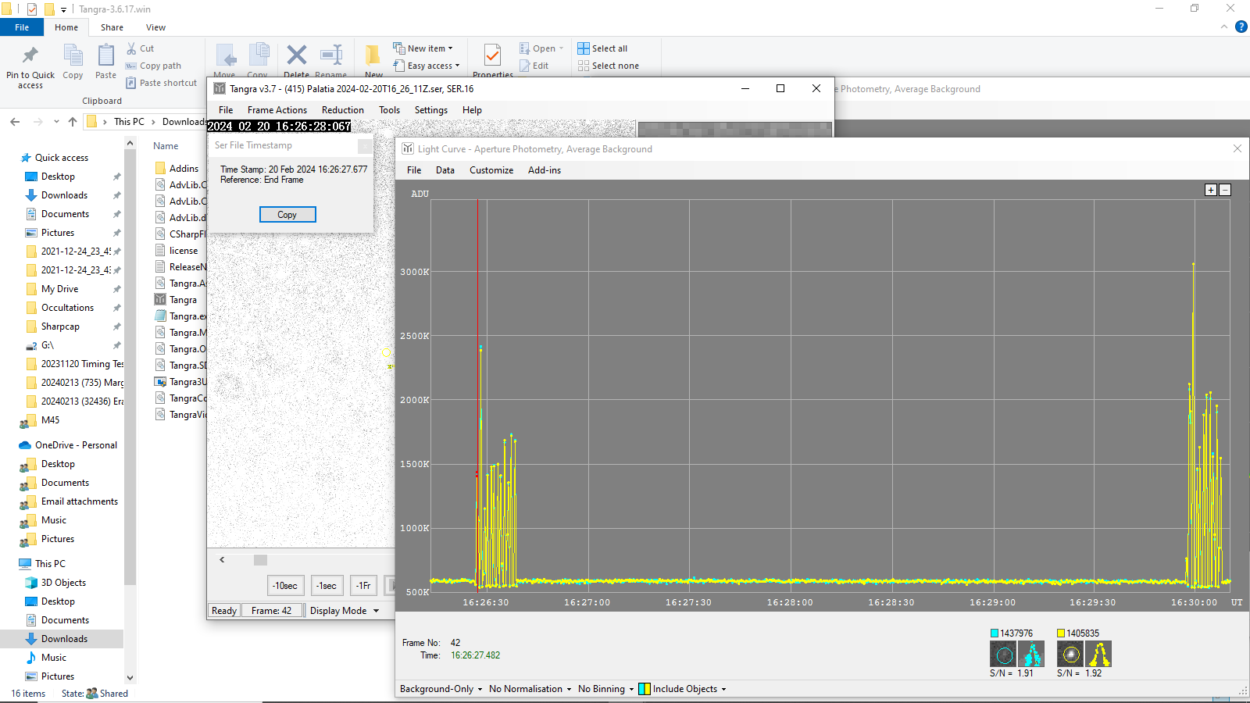The height and width of the screenshot is (703, 1250).
Task: Click Select all in ribbon
Action: pyautogui.click(x=602, y=48)
